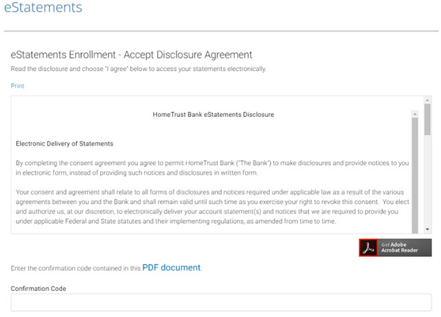
Task: Click the eStatements page title
Action: (43, 7)
